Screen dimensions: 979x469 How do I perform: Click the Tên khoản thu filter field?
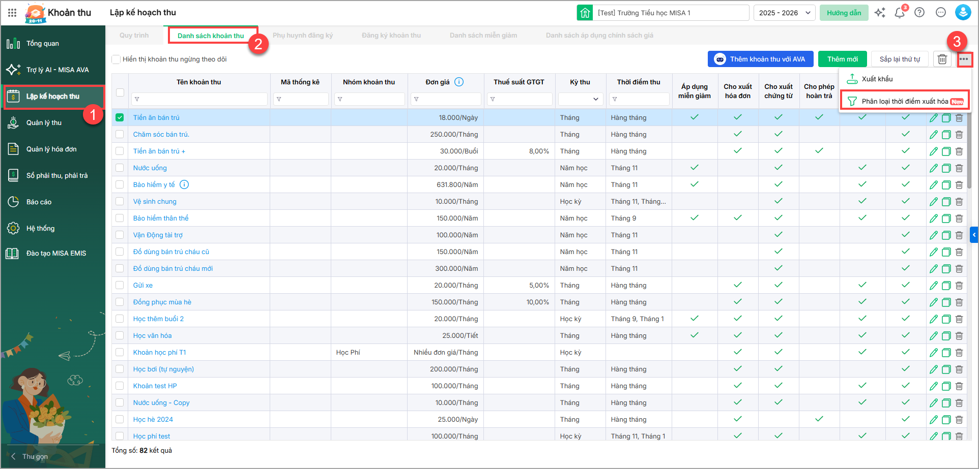click(199, 99)
